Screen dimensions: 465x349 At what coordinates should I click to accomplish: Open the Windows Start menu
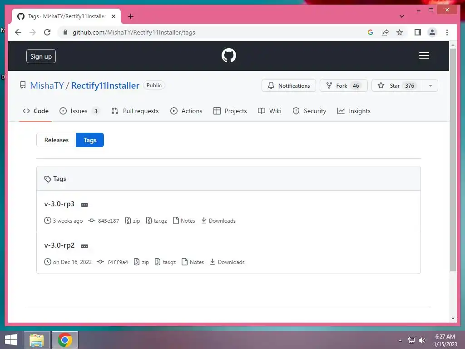tap(11, 340)
